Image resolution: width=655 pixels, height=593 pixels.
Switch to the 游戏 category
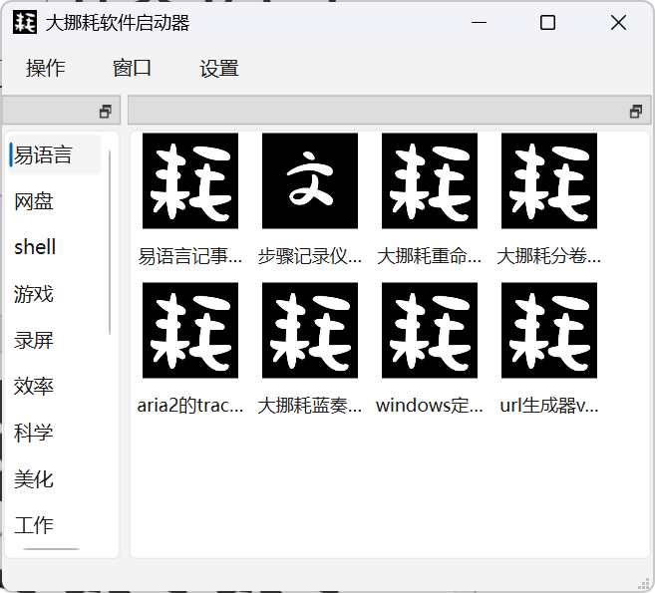55,294
